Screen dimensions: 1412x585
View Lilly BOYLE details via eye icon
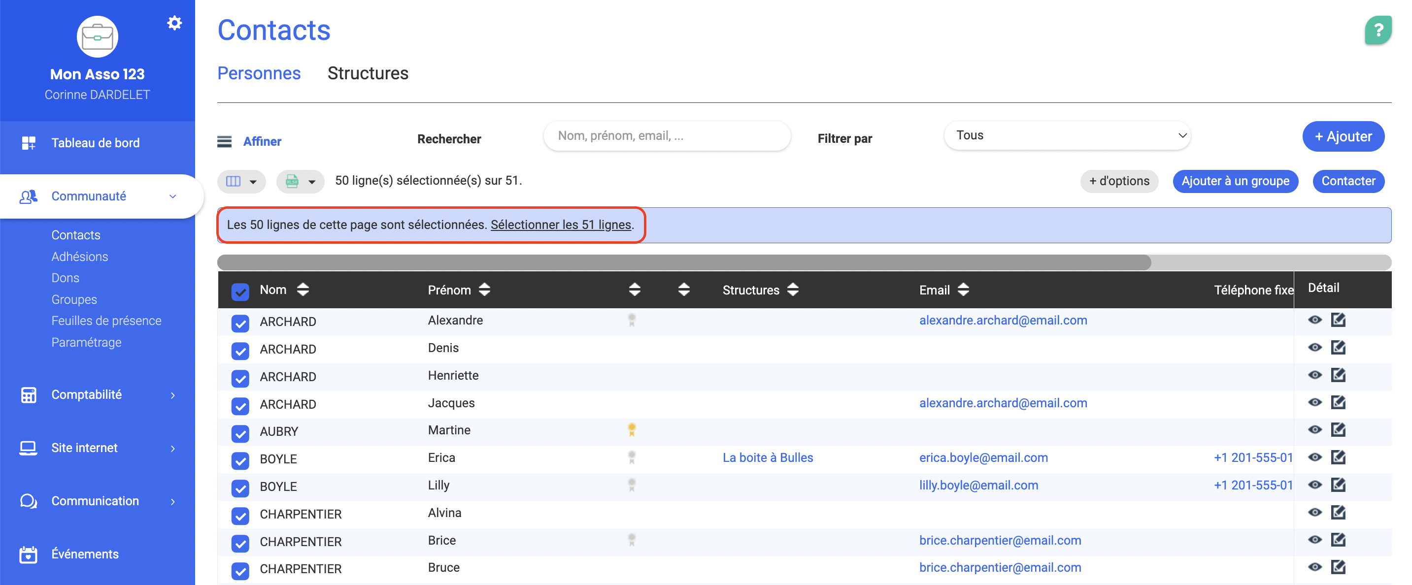(1314, 485)
